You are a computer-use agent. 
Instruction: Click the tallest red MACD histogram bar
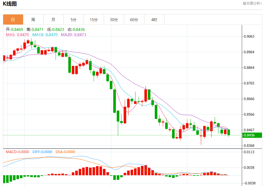[146, 170]
